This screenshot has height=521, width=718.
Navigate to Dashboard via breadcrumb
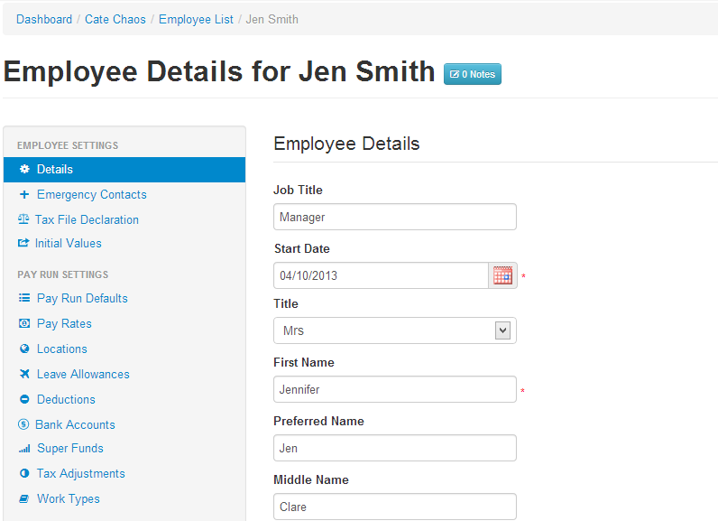[44, 19]
